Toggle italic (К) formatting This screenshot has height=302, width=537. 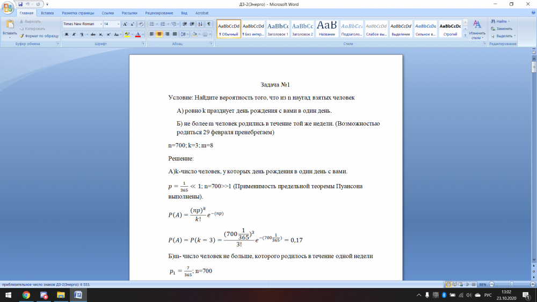pos(74,34)
